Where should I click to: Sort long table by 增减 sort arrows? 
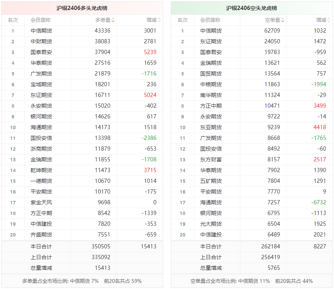tap(159, 20)
